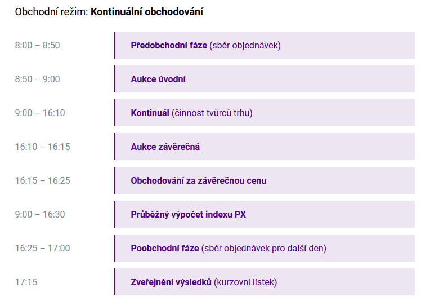The height and width of the screenshot is (305, 430).
Task: Click the Poobchodní fáze row
Action: [265, 248]
